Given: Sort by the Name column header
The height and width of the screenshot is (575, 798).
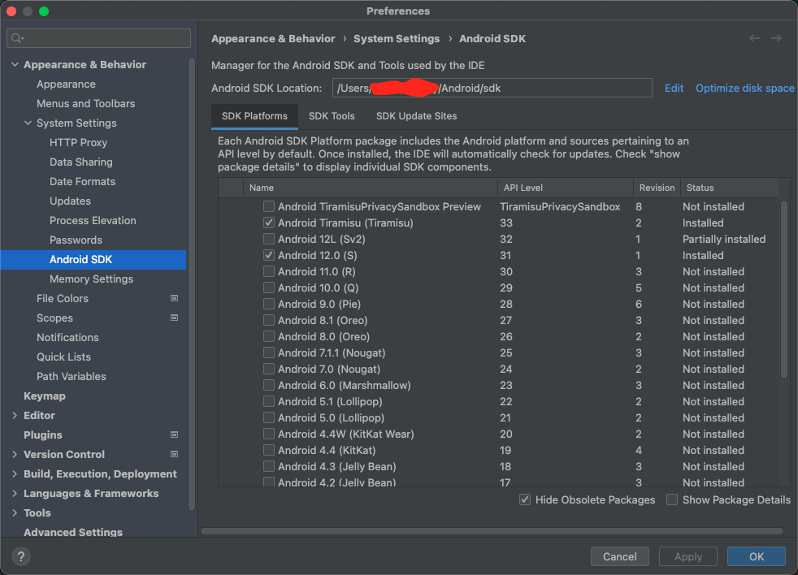Looking at the screenshot, I should point(371,188).
